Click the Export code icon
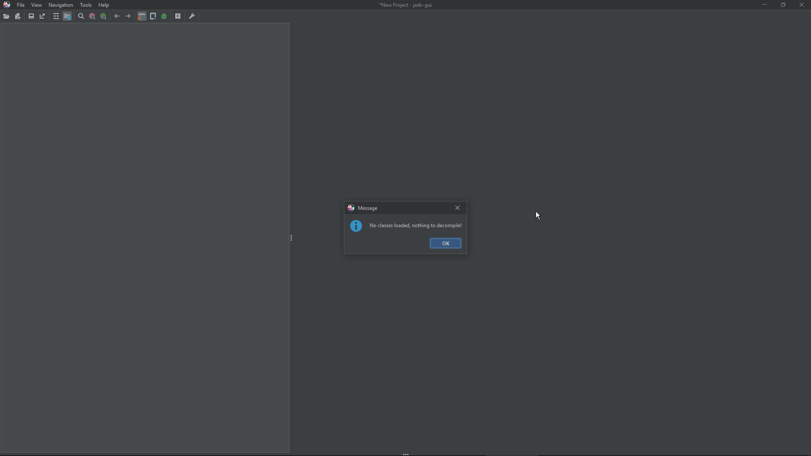This screenshot has width=811, height=456. pyautogui.click(x=42, y=16)
